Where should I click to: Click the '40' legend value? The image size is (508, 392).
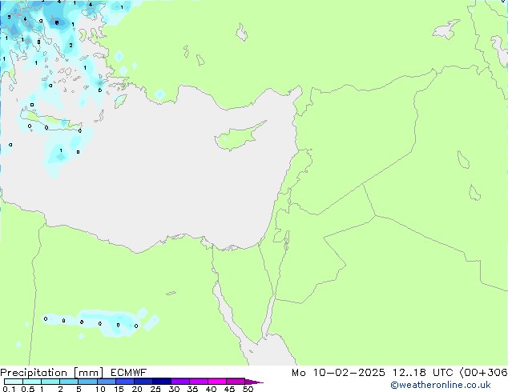pos(211,389)
